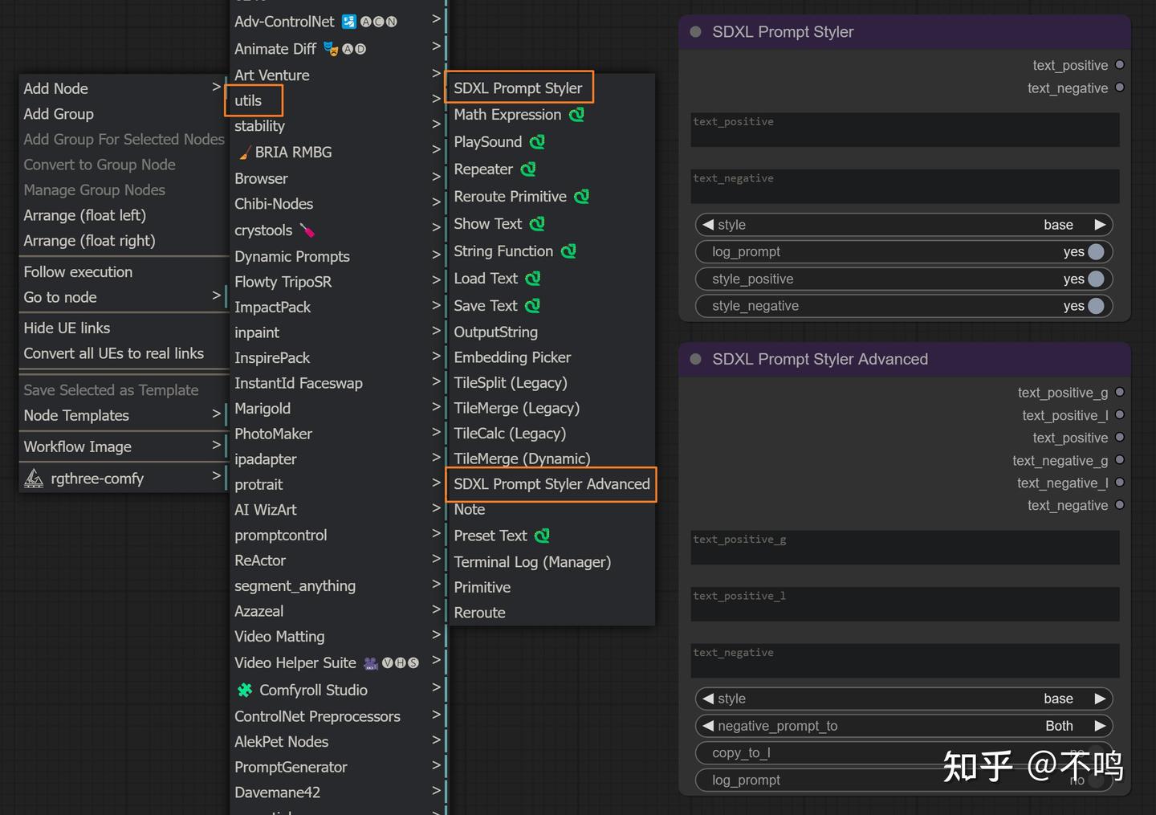Click the snake icon beside Math Expression
1156x815 pixels.
coord(576,115)
